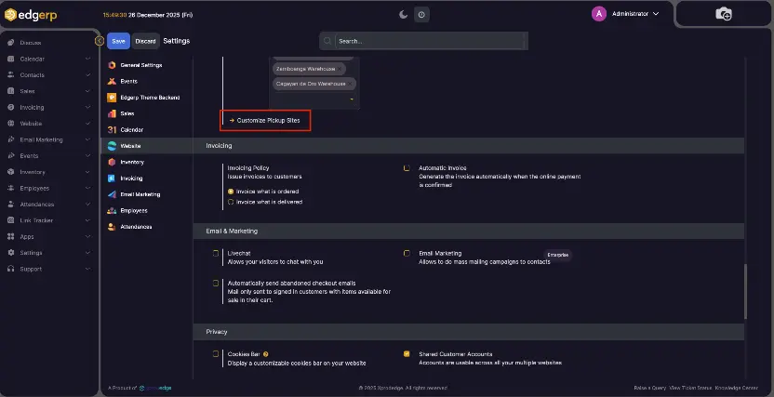This screenshot has width=774, height=397.
Task: Enable the Automatic Invoice checkbox
Action: pyautogui.click(x=407, y=168)
